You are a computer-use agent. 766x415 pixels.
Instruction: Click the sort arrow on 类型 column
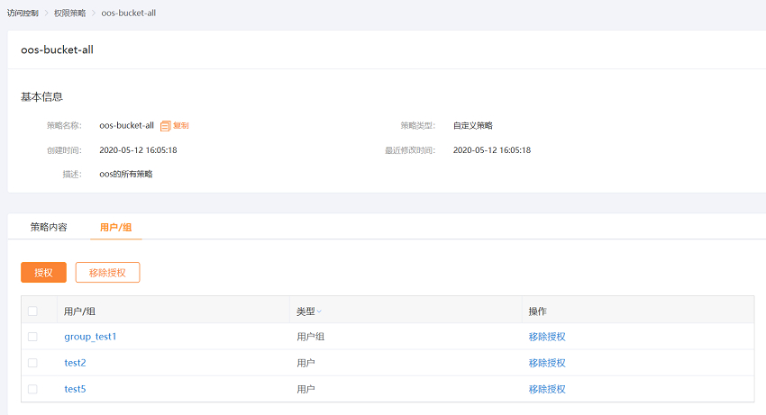[x=319, y=311]
